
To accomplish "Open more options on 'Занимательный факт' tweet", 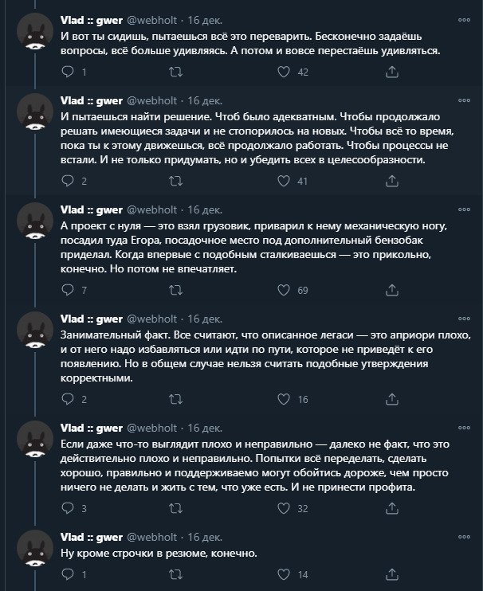I will tap(464, 318).
